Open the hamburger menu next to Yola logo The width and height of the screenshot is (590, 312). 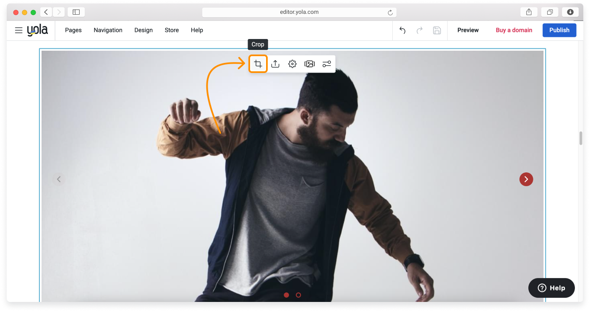pos(18,30)
